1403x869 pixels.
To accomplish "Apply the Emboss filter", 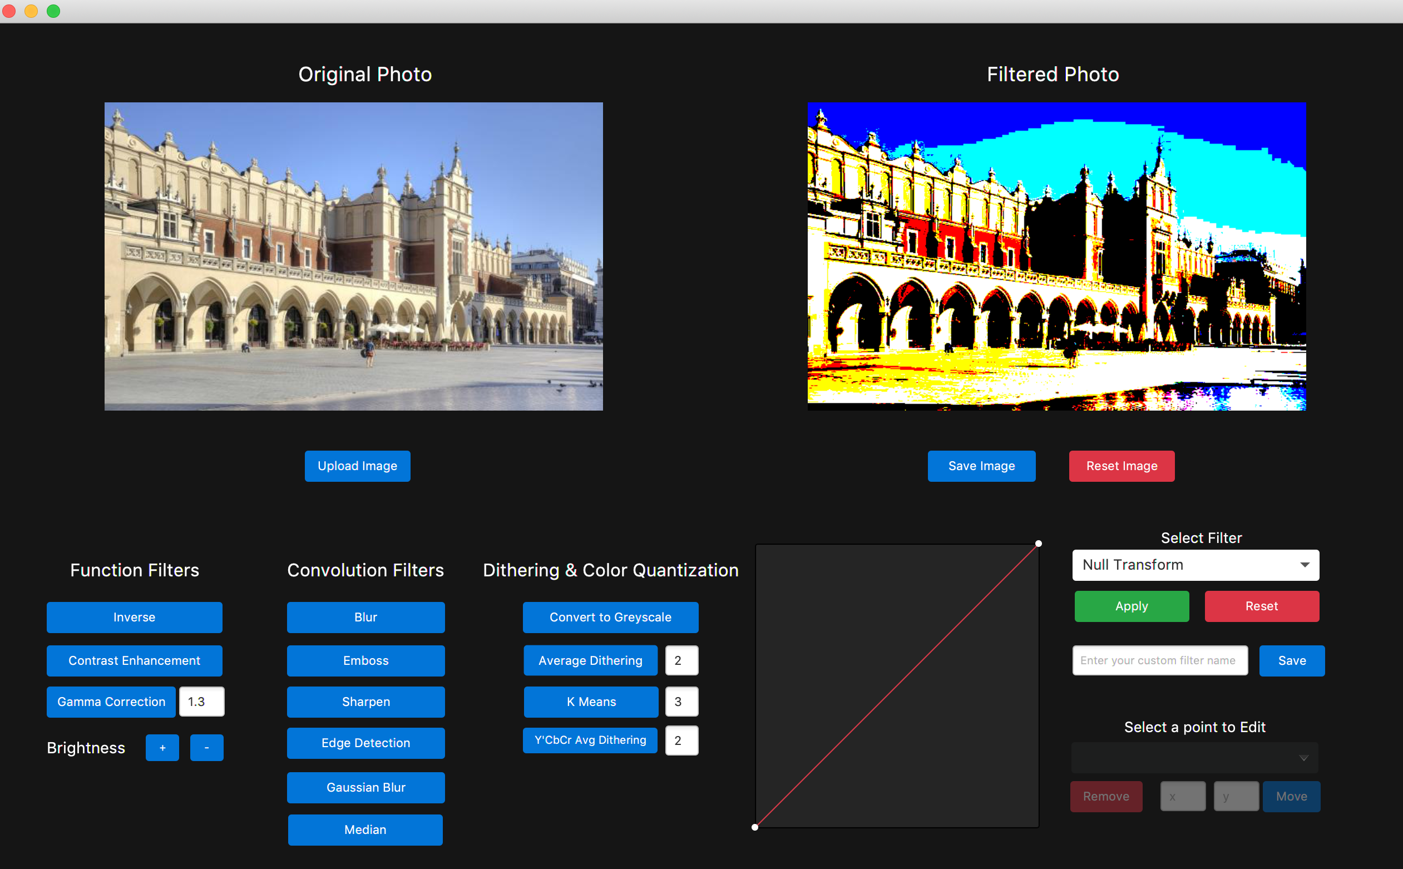I will point(365,660).
